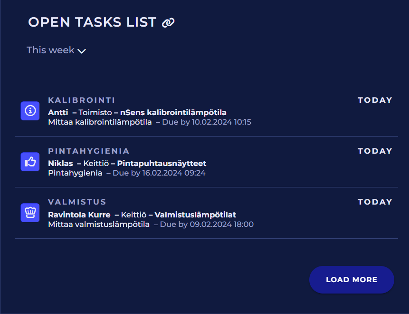Image resolution: width=409 pixels, height=314 pixels.
Task: Open the Open Tasks List heading
Action: [x=92, y=22]
